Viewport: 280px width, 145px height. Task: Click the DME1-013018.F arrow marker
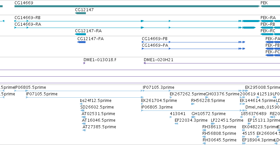(84, 63)
